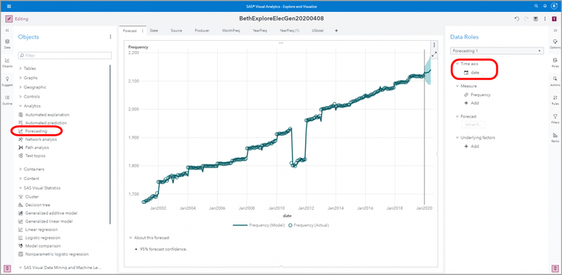Click the What if... button
Image resolution: width=562 pixels, height=275 pixels.
click(473, 125)
